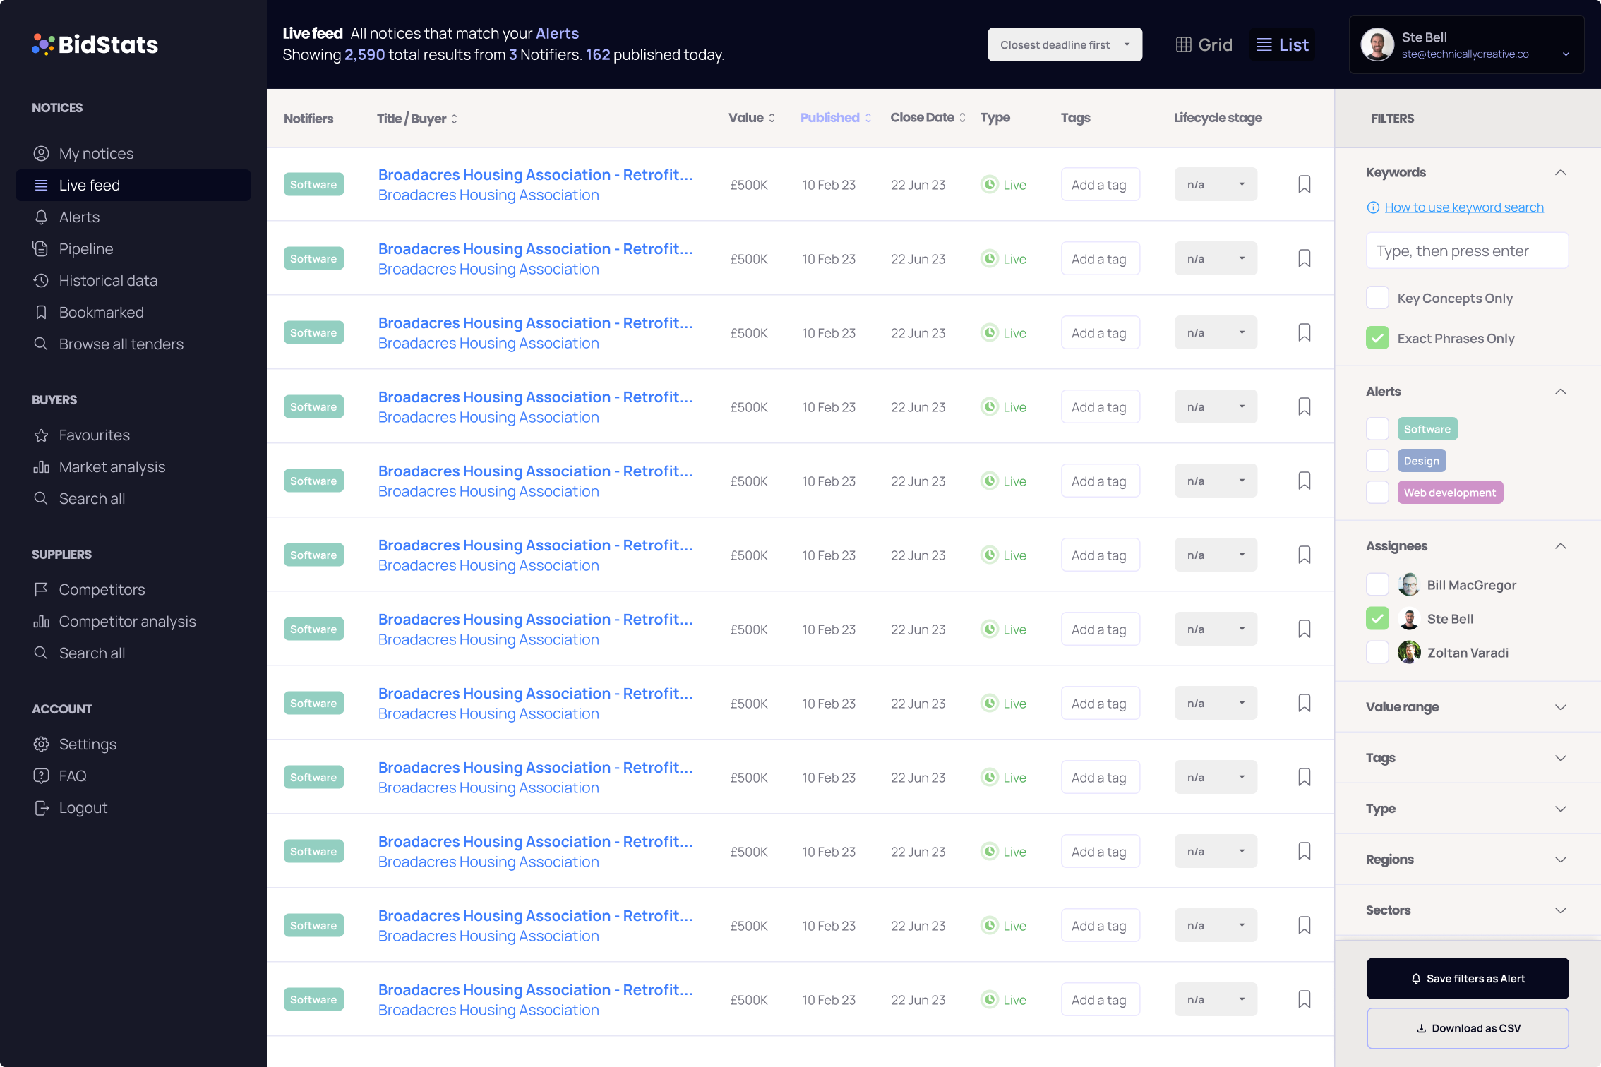Screen dimensions: 1601x1067
Task: Click Save filters as Alert button
Action: 1467,978
